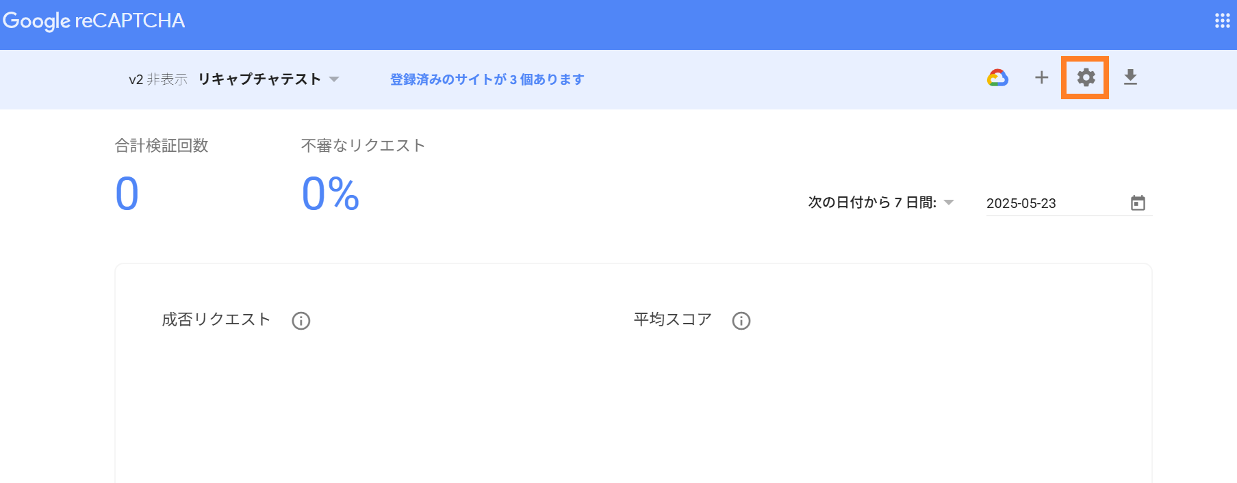Show info for 成否リクエスト

click(x=301, y=321)
